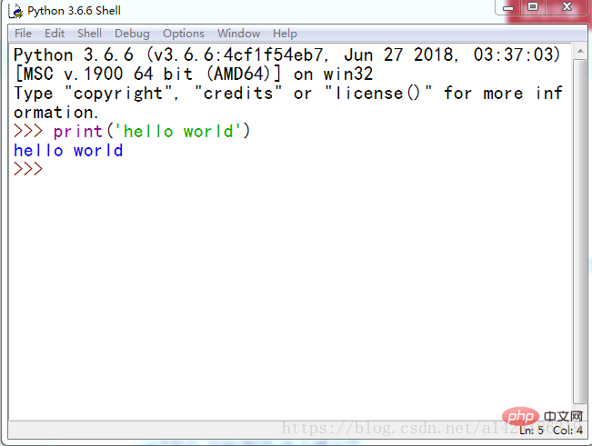Viewport: 592px width, 446px height.
Task: Click the 'Python 3.6.6 (v3.6.6:4cf1f54eb7' version line
Action: [x=286, y=55]
